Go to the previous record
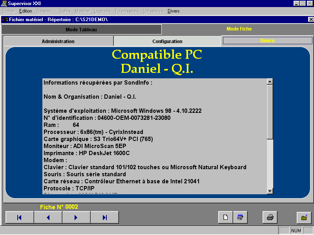 48,217
